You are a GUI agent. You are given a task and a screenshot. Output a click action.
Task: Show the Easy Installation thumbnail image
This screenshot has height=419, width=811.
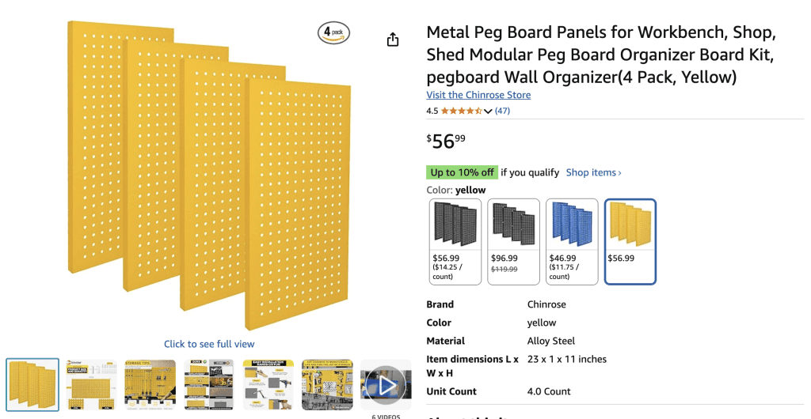(268, 385)
